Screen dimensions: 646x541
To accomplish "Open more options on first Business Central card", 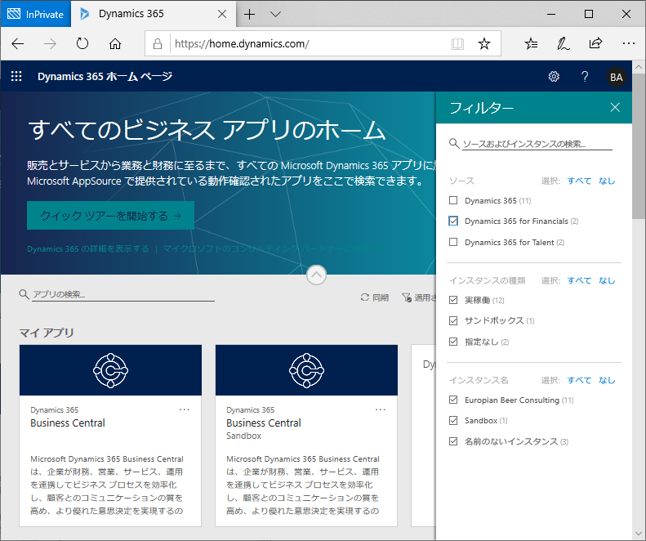I will coord(184,409).
